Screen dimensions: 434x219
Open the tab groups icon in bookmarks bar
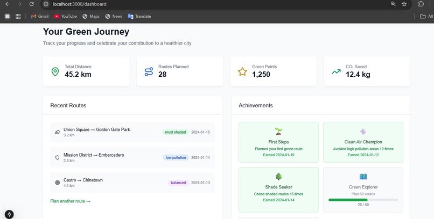(x=8, y=16)
